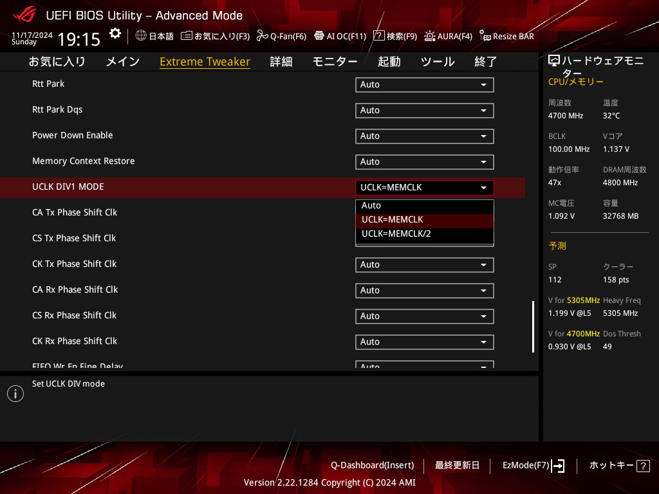Open the CK Rx Phase Shift Clk dropdown

425,342
